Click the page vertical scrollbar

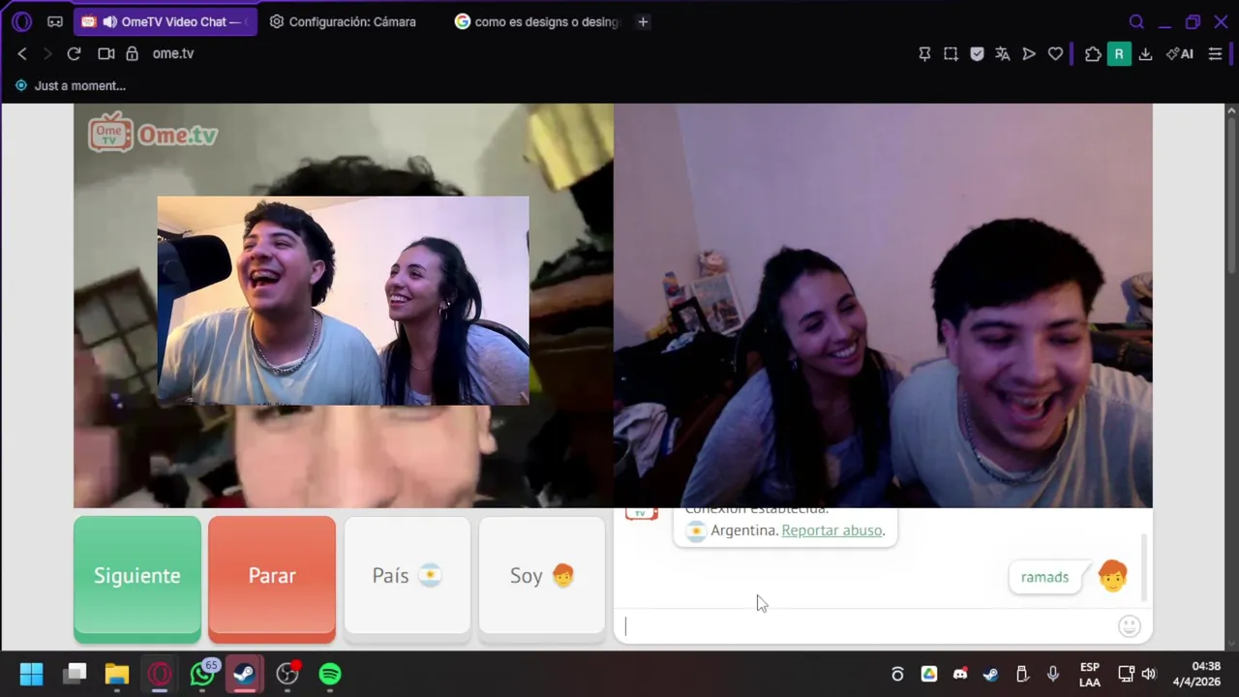click(1231, 194)
